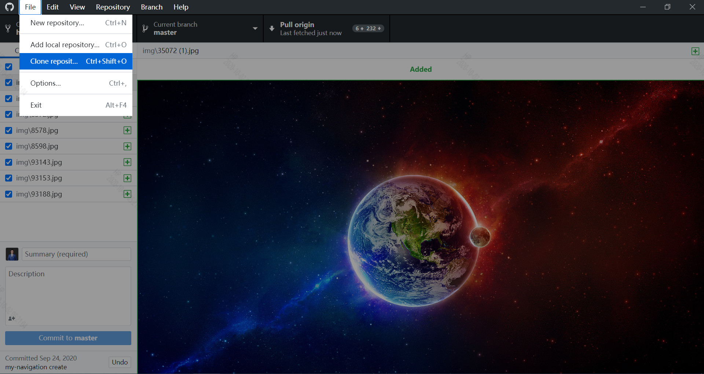Image resolution: width=704 pixels, height=374 pixels.
Task: Select the img\8598.jpg file row
Action: (x=69, y=146)
